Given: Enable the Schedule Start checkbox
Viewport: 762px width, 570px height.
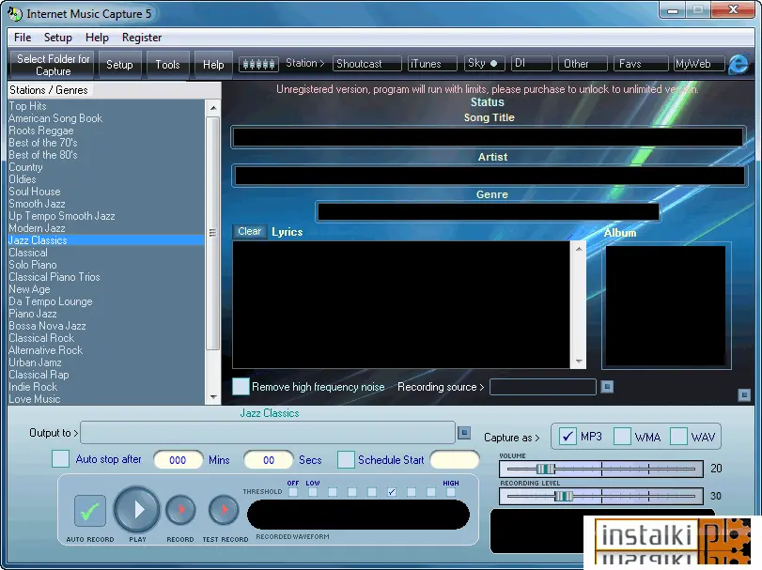Looking at the screenshot, I should (346, 459).
